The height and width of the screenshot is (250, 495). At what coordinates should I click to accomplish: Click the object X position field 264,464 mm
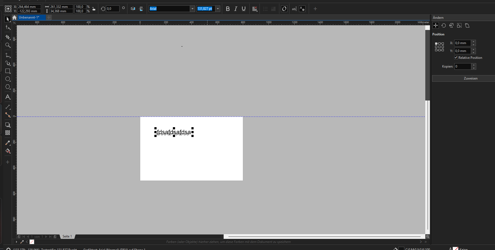pyautogui.click(x=29, y=7)
